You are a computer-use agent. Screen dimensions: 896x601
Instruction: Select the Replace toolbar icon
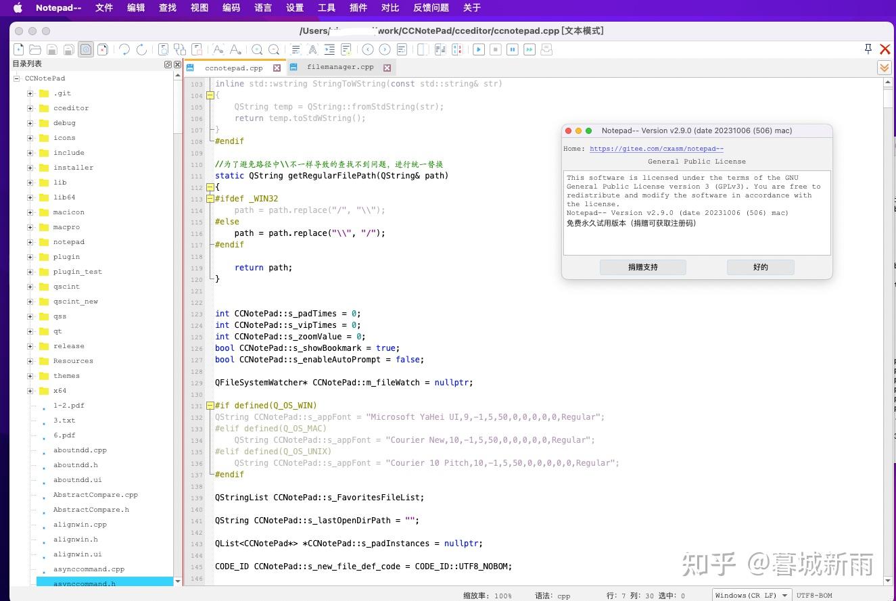[x=179, y=49]
